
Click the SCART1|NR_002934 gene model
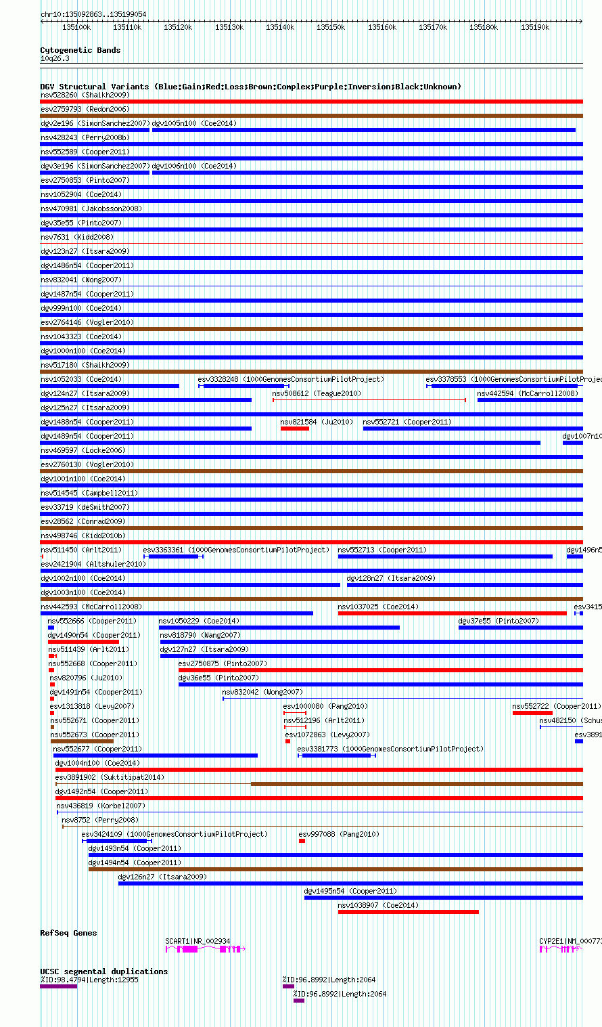[206, 949]
